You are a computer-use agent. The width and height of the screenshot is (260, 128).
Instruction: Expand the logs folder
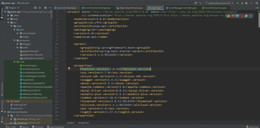click(x=8, y=19)
